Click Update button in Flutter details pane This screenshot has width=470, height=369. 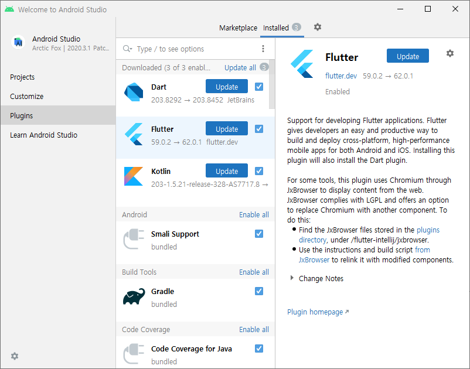(x=408, y=56)
